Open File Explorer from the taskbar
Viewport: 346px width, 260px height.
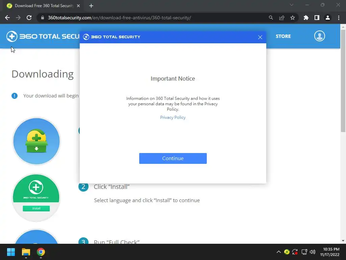point(26,252)
